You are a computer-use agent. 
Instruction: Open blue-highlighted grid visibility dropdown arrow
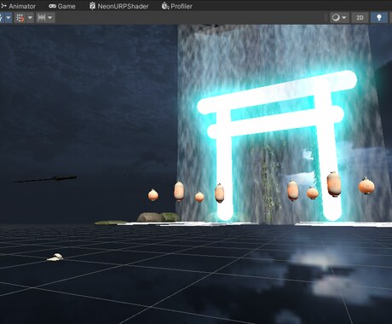tap(9, 18)
